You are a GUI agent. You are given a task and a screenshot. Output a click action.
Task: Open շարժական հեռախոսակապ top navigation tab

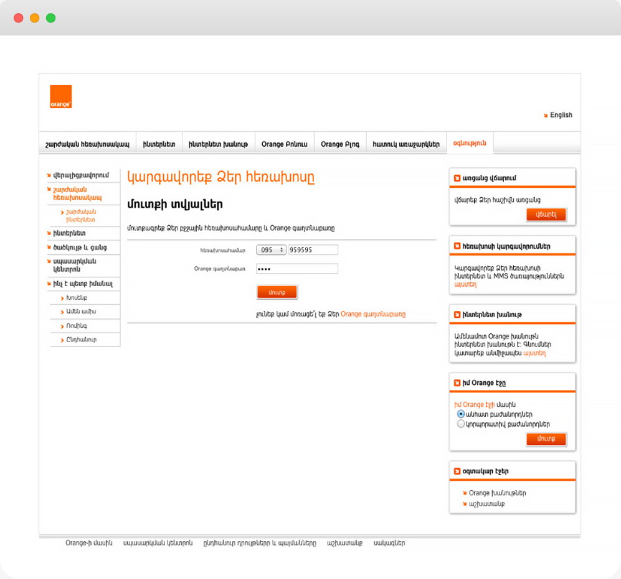[88, 144]
